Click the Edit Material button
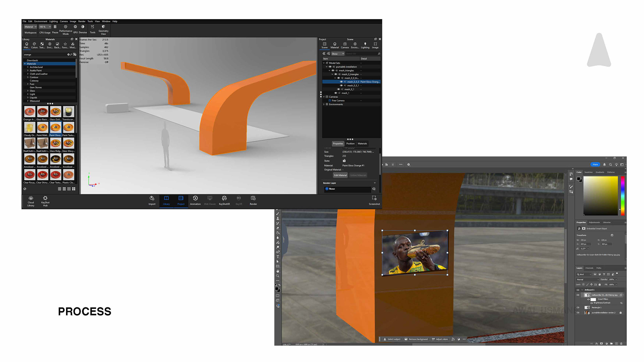This screenshot has width=644, height=362. click(x=340, y=175)
